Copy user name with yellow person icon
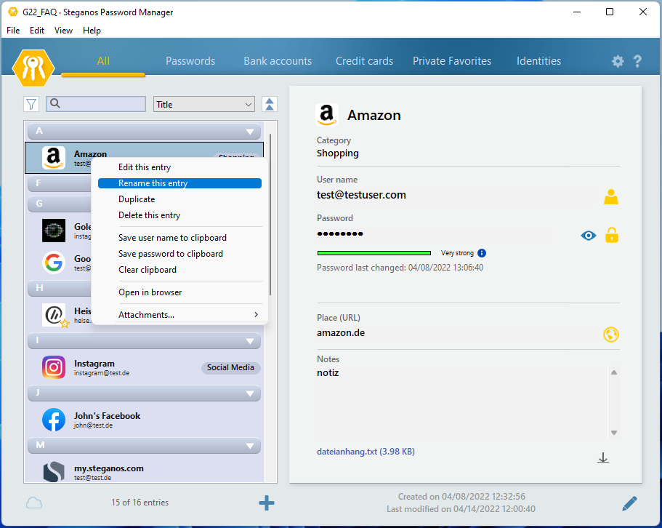The image size is (662, 528). point(611,196)
